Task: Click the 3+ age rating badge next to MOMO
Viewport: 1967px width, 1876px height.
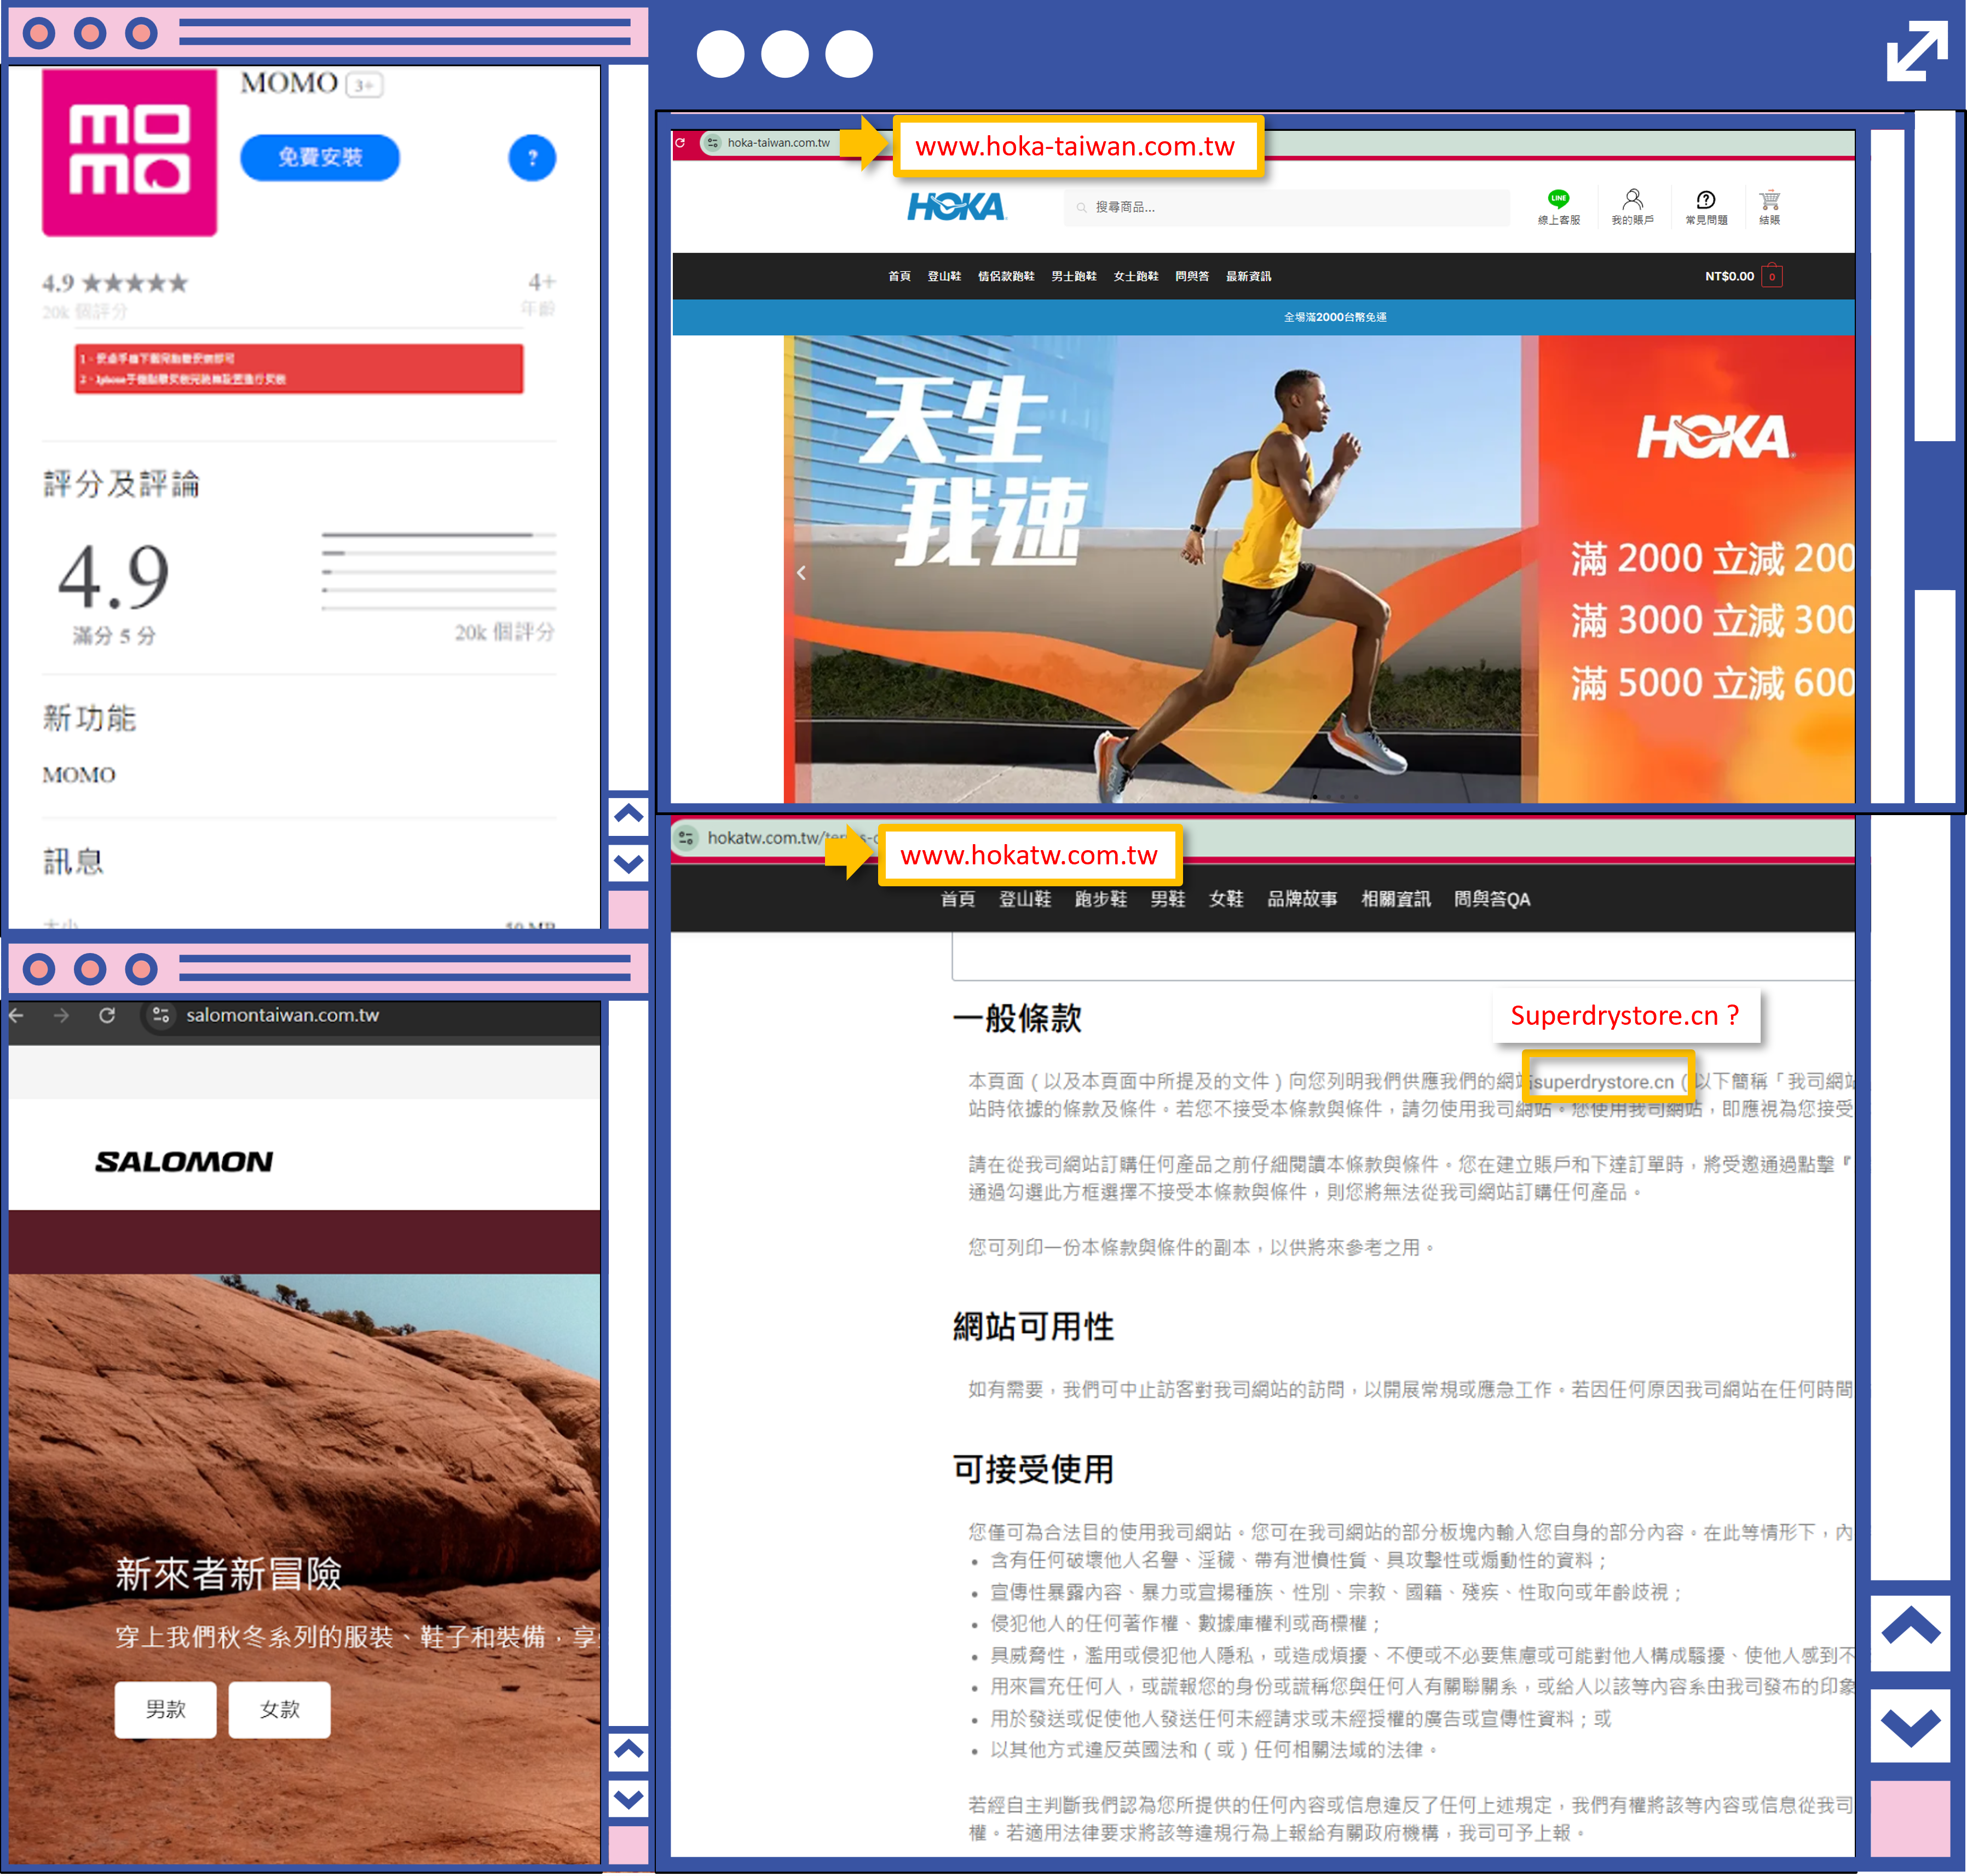Action: click(364, 85)
